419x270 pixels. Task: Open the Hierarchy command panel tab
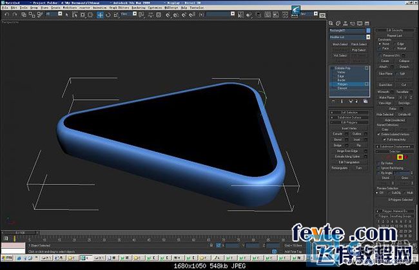346,23
